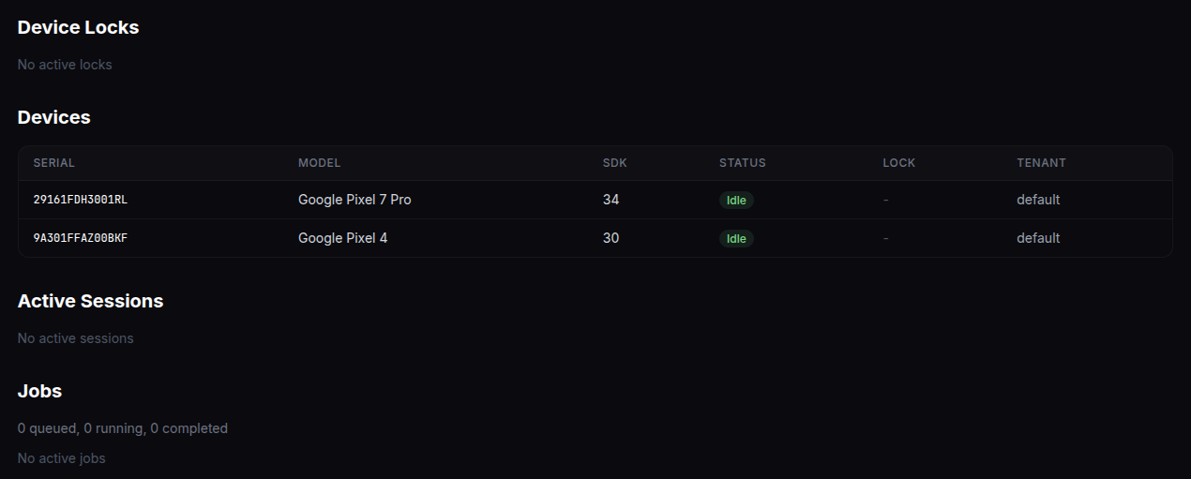Click the Idle badge for Pixel 4
Viewport: 1191px width, 479px height.
[x=736, y=239]
